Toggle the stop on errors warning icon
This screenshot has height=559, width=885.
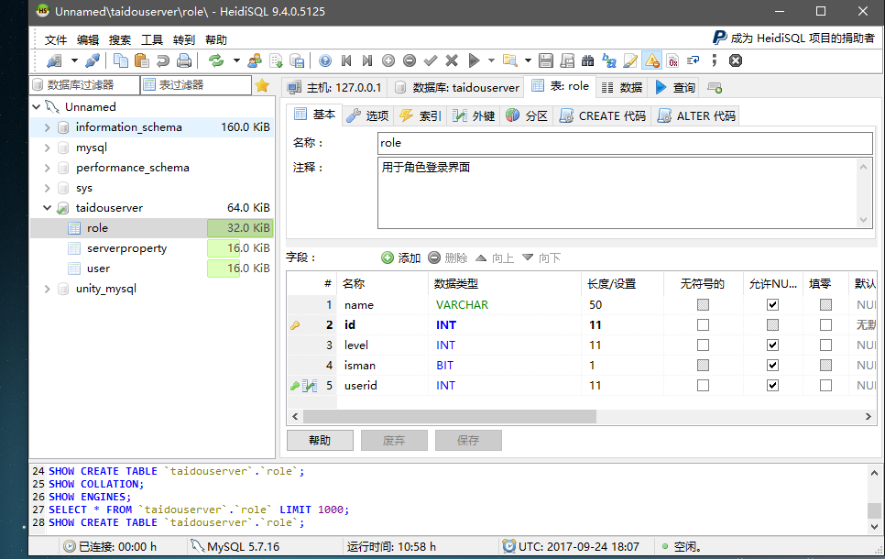(652, 60)
